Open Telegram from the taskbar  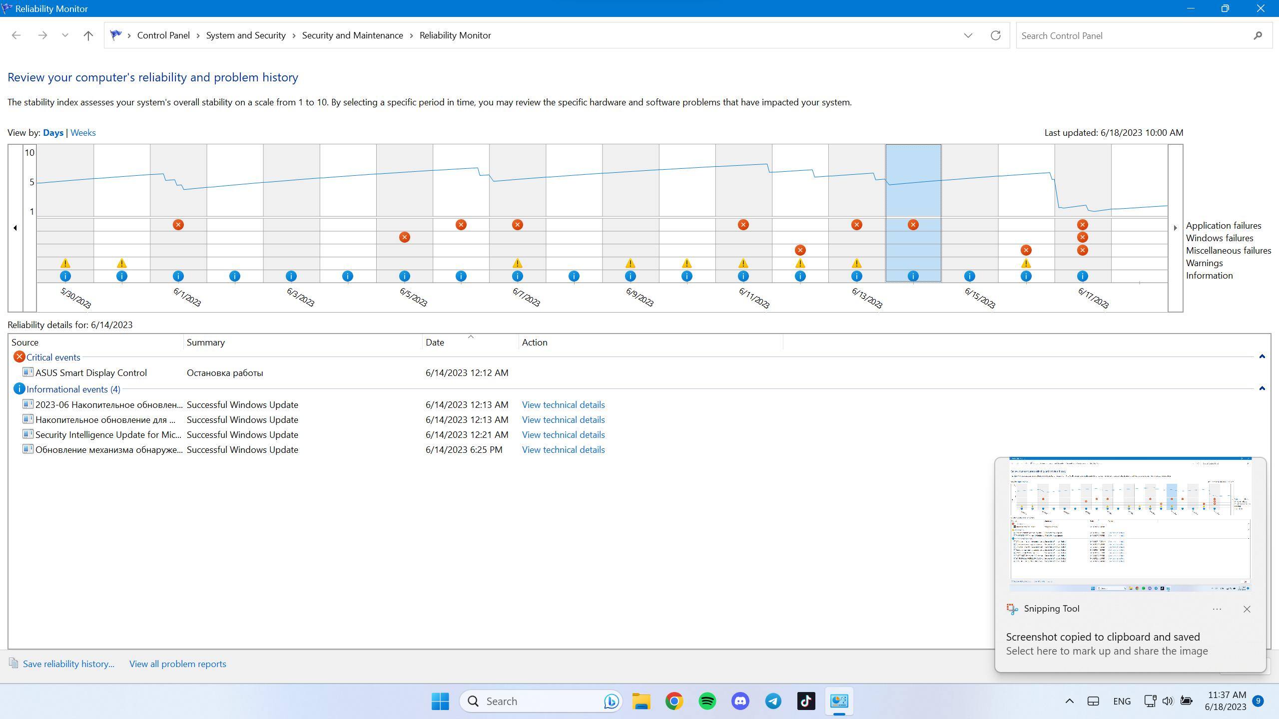(773, 701)
